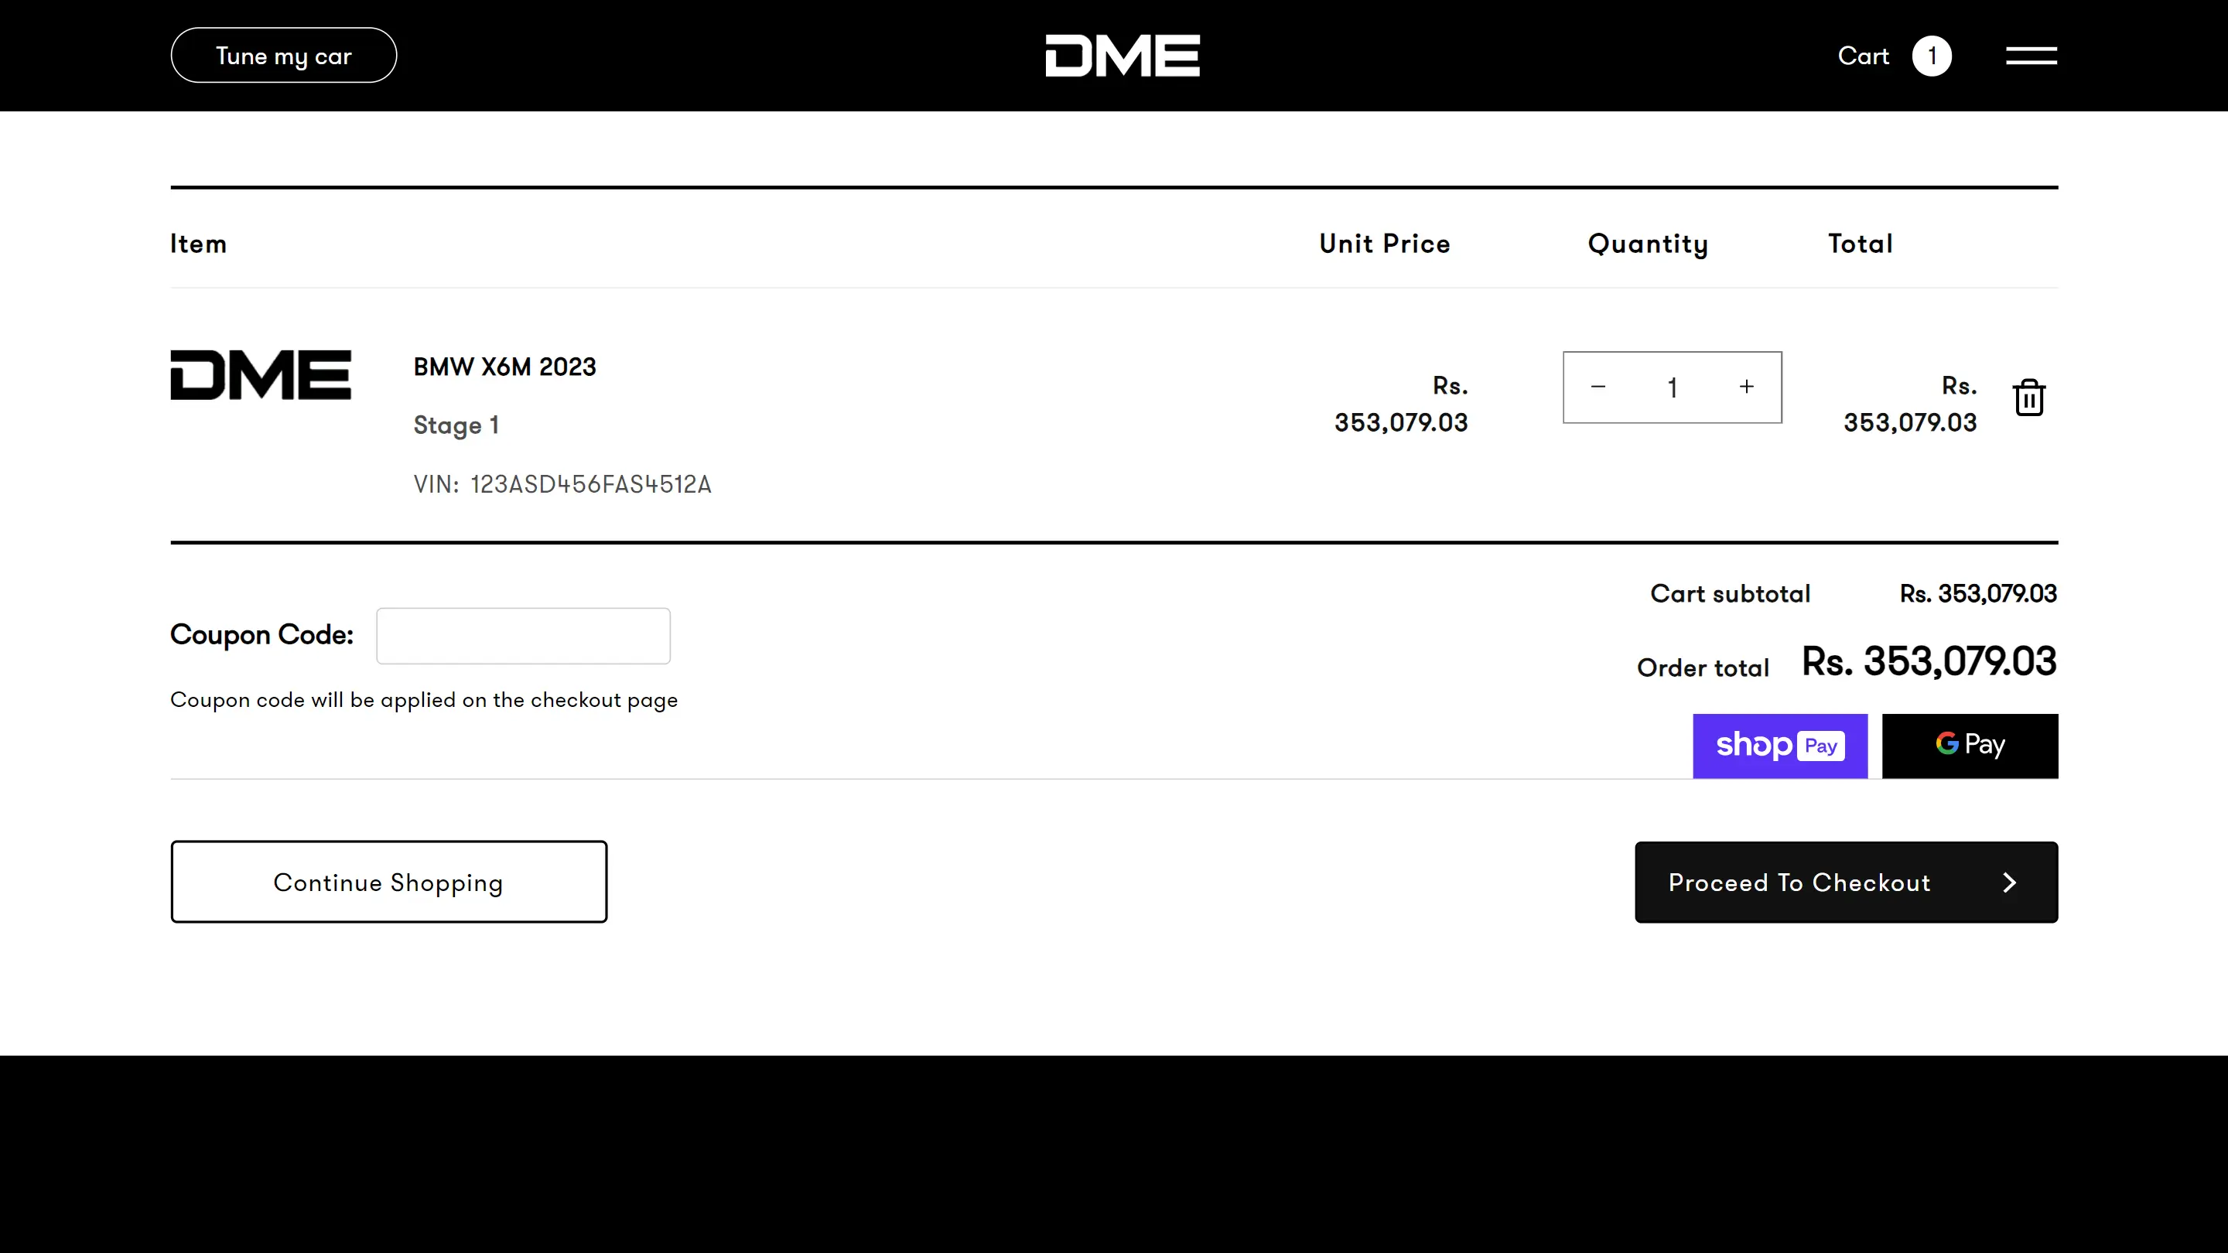
Task: Click the VIN number text
Action: pos(589,484)
